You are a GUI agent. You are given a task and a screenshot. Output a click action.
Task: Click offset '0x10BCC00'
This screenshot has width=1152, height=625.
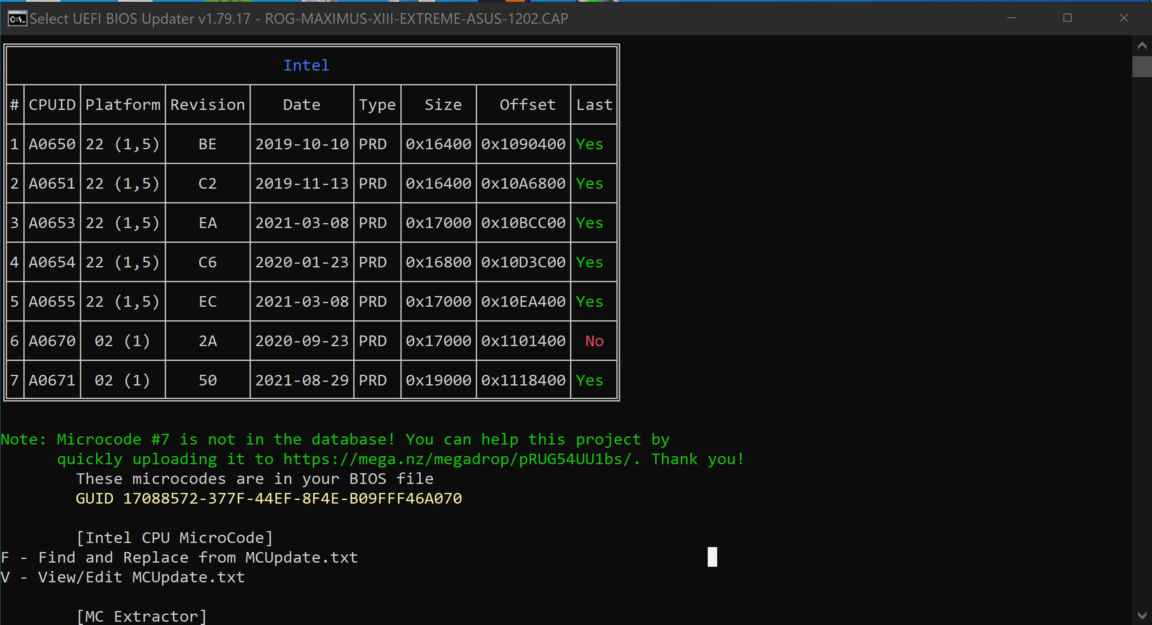(523, 223)
